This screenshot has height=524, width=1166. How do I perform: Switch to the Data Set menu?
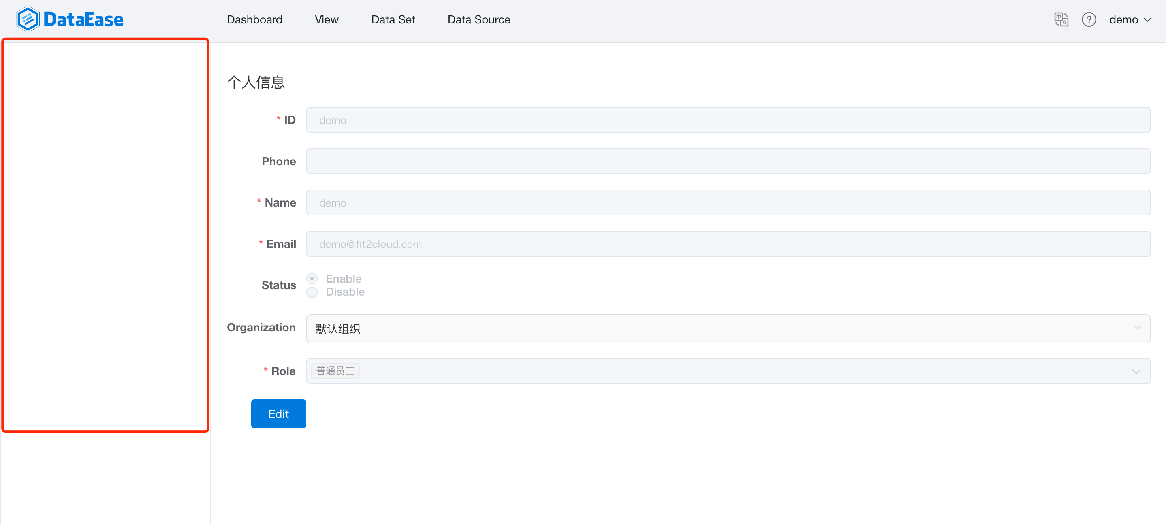(393, 19)
